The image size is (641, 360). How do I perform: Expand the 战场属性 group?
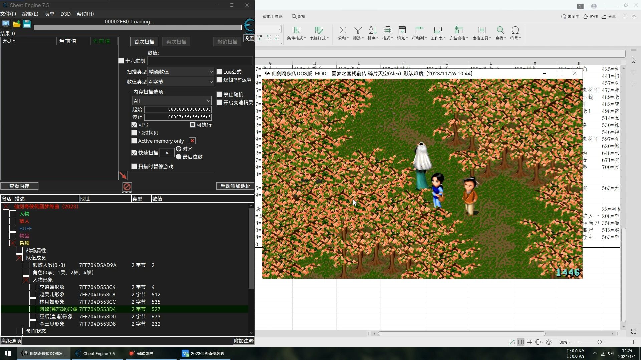coord(19,250)
